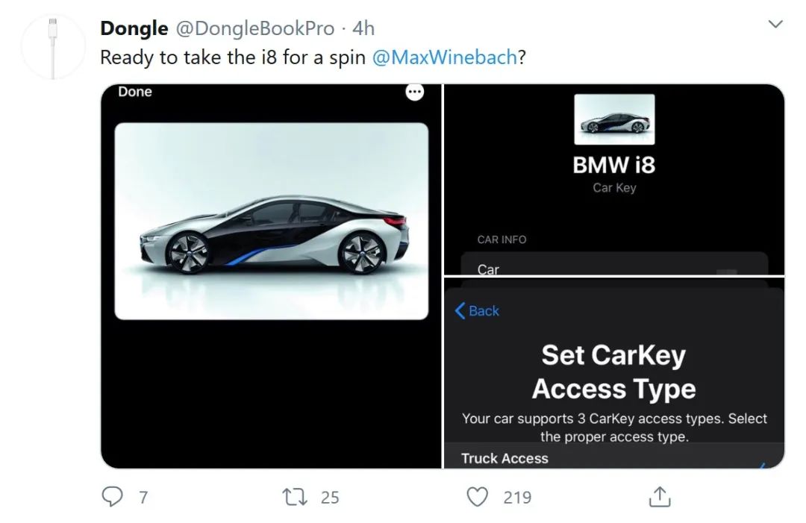Click the @MaxWinebach mention link
The image size is (806, 523).
(x=443, y=57)
